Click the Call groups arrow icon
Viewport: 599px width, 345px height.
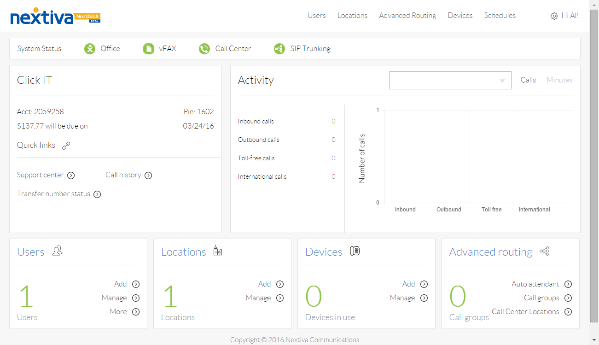coord(568,298)
